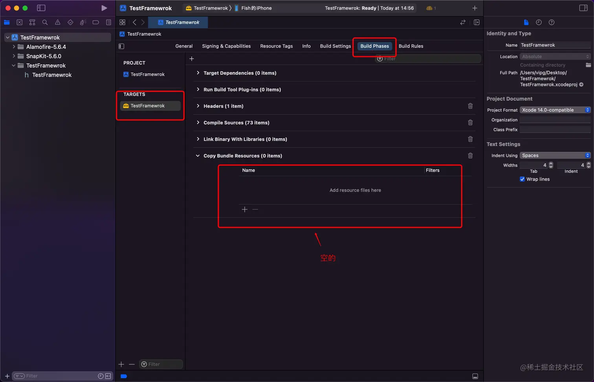Open the symbol navigator

32,22
